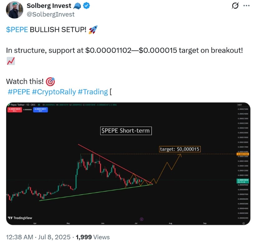
Task: Click the blue verified badge icon
Action: [x=86, y=6]
